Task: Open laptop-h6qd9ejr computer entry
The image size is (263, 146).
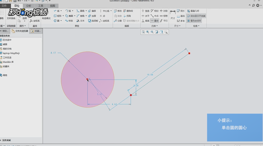Action: point(10,53)
